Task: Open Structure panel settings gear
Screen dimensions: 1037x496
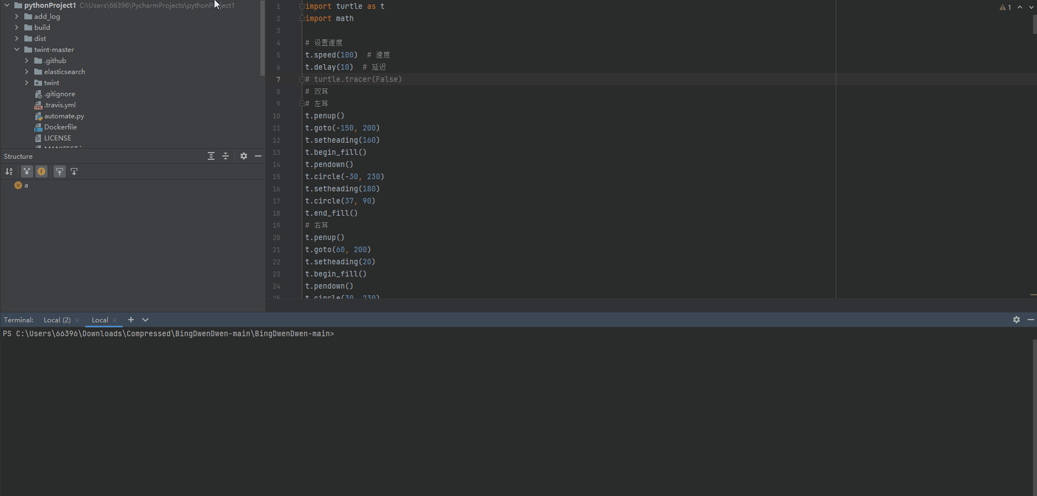Action: tap(244, 156)
